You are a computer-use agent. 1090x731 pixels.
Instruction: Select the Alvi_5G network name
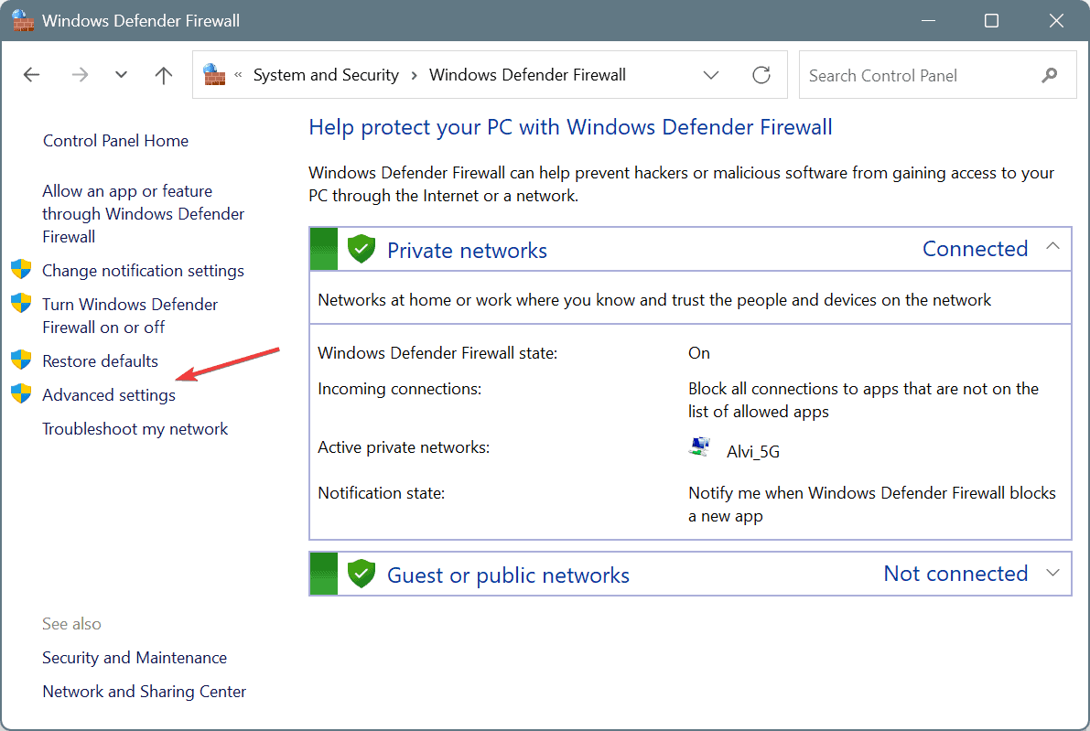tap(753, 452)
